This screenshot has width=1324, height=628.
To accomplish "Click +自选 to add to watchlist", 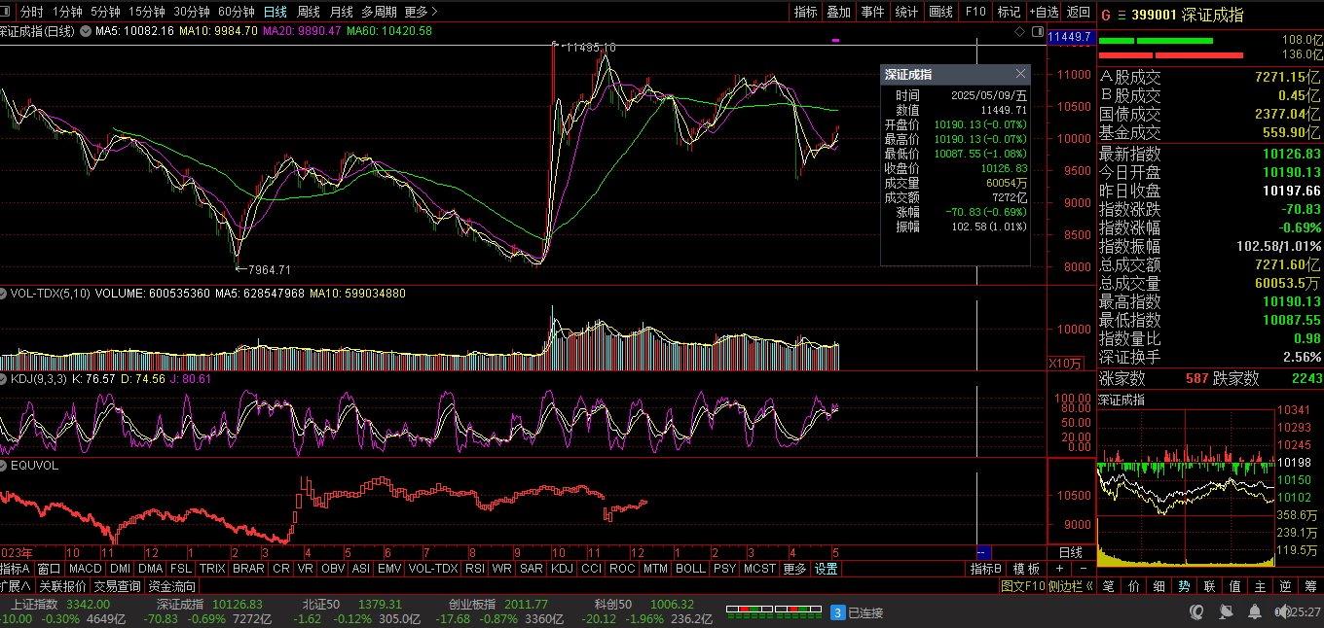I will [x=1044, y=12].
